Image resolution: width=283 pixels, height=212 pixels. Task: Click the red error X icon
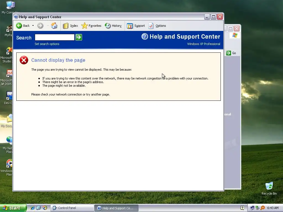(x=24, y=60)
